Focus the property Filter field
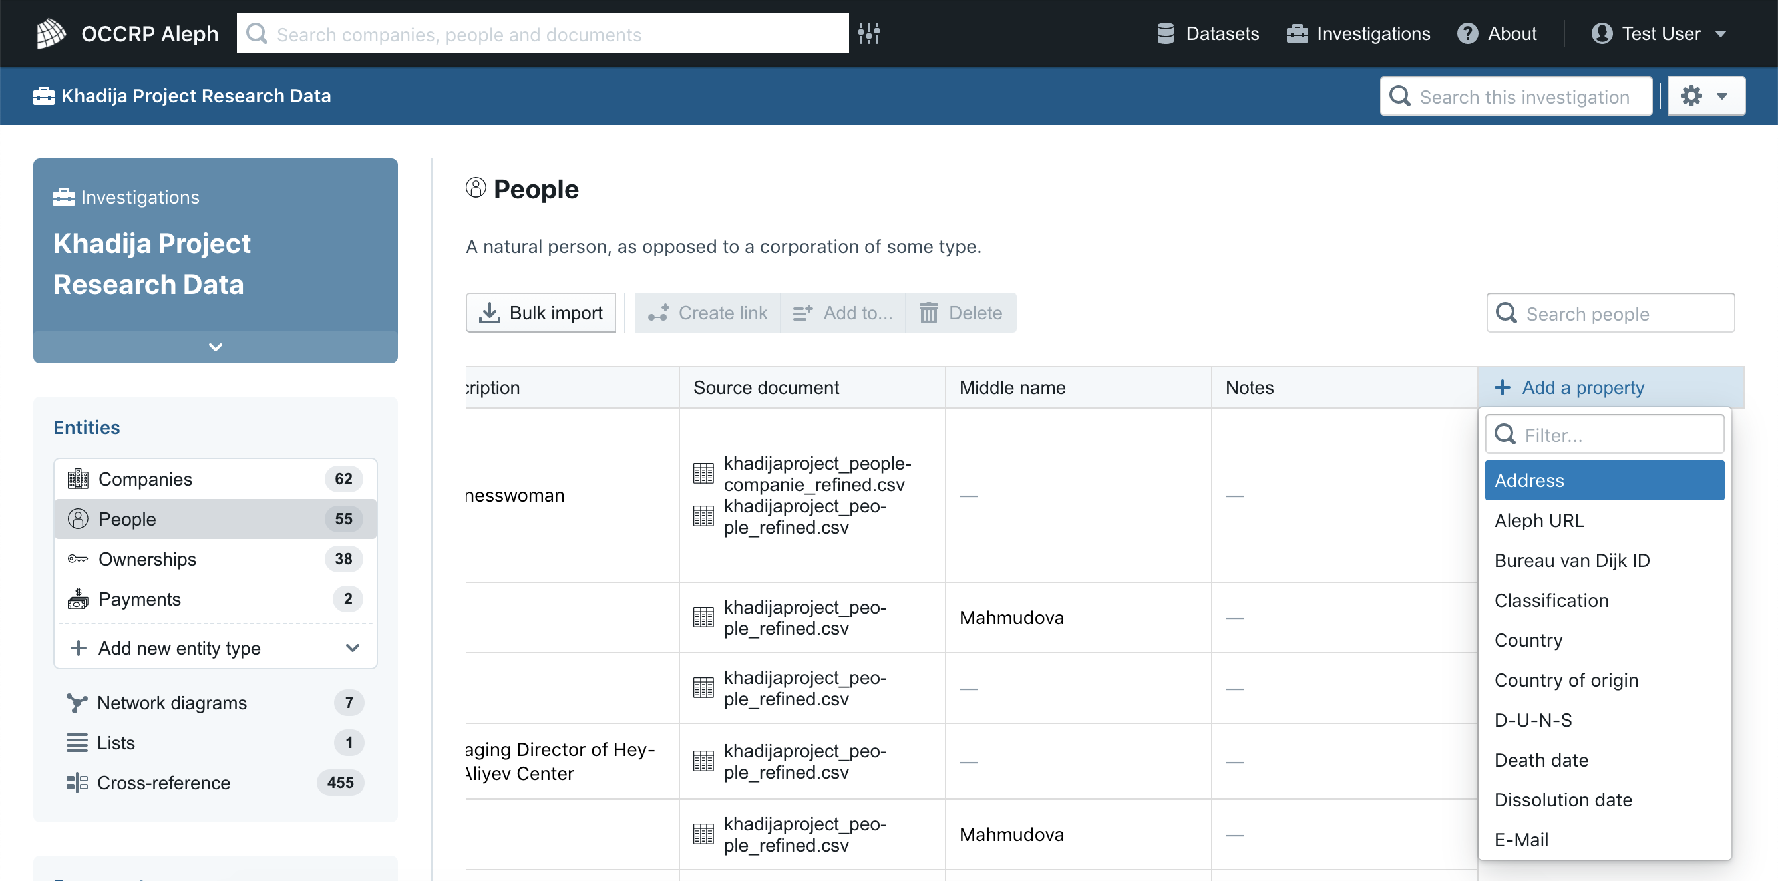1778x881 pixels. [1604, 435]
